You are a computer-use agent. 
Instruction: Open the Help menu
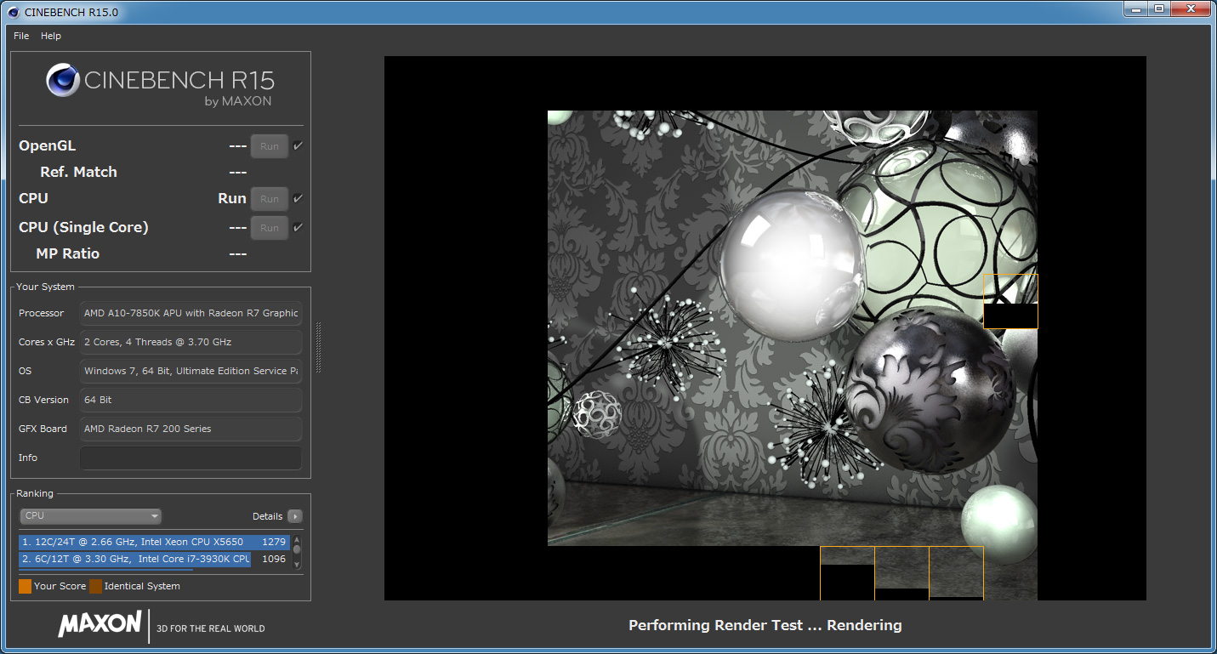(x=51, y=36)
